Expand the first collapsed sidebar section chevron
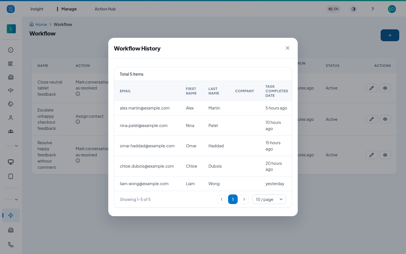The width and height of the screenshot is (406, 254). click(16, 146)
